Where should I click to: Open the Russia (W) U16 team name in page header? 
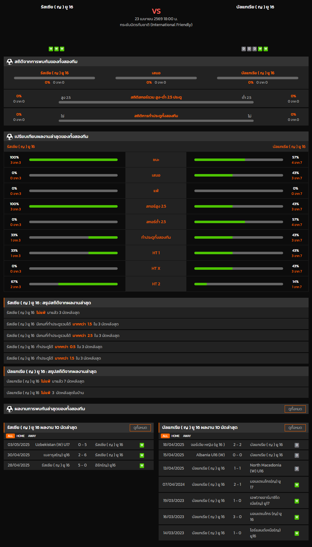(x=57, y=7)
